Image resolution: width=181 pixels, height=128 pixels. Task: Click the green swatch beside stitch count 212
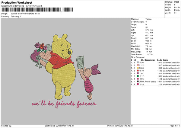pyautogui.click(x=138, y=76)
